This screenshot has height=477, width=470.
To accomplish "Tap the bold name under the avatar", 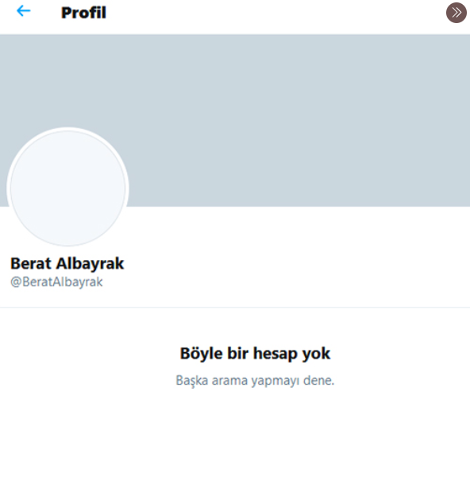I will 67,263.
